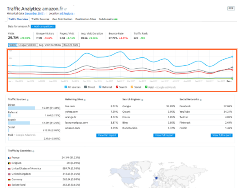Click the Belgium flag icon

(9, 163)
